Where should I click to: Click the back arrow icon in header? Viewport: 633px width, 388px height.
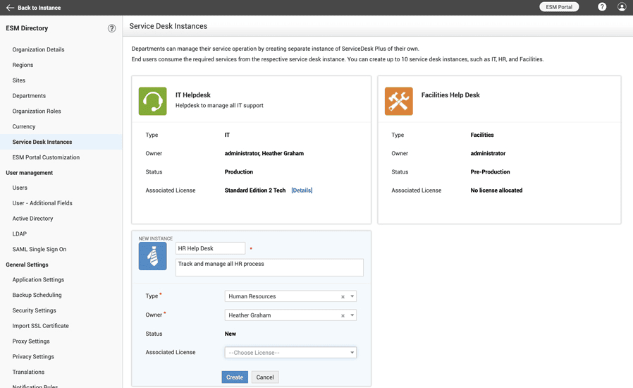pyautogui.click(x=10, y=8)
